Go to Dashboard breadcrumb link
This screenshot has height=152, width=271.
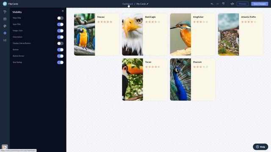pyautogui.click(x=127, y=4)
